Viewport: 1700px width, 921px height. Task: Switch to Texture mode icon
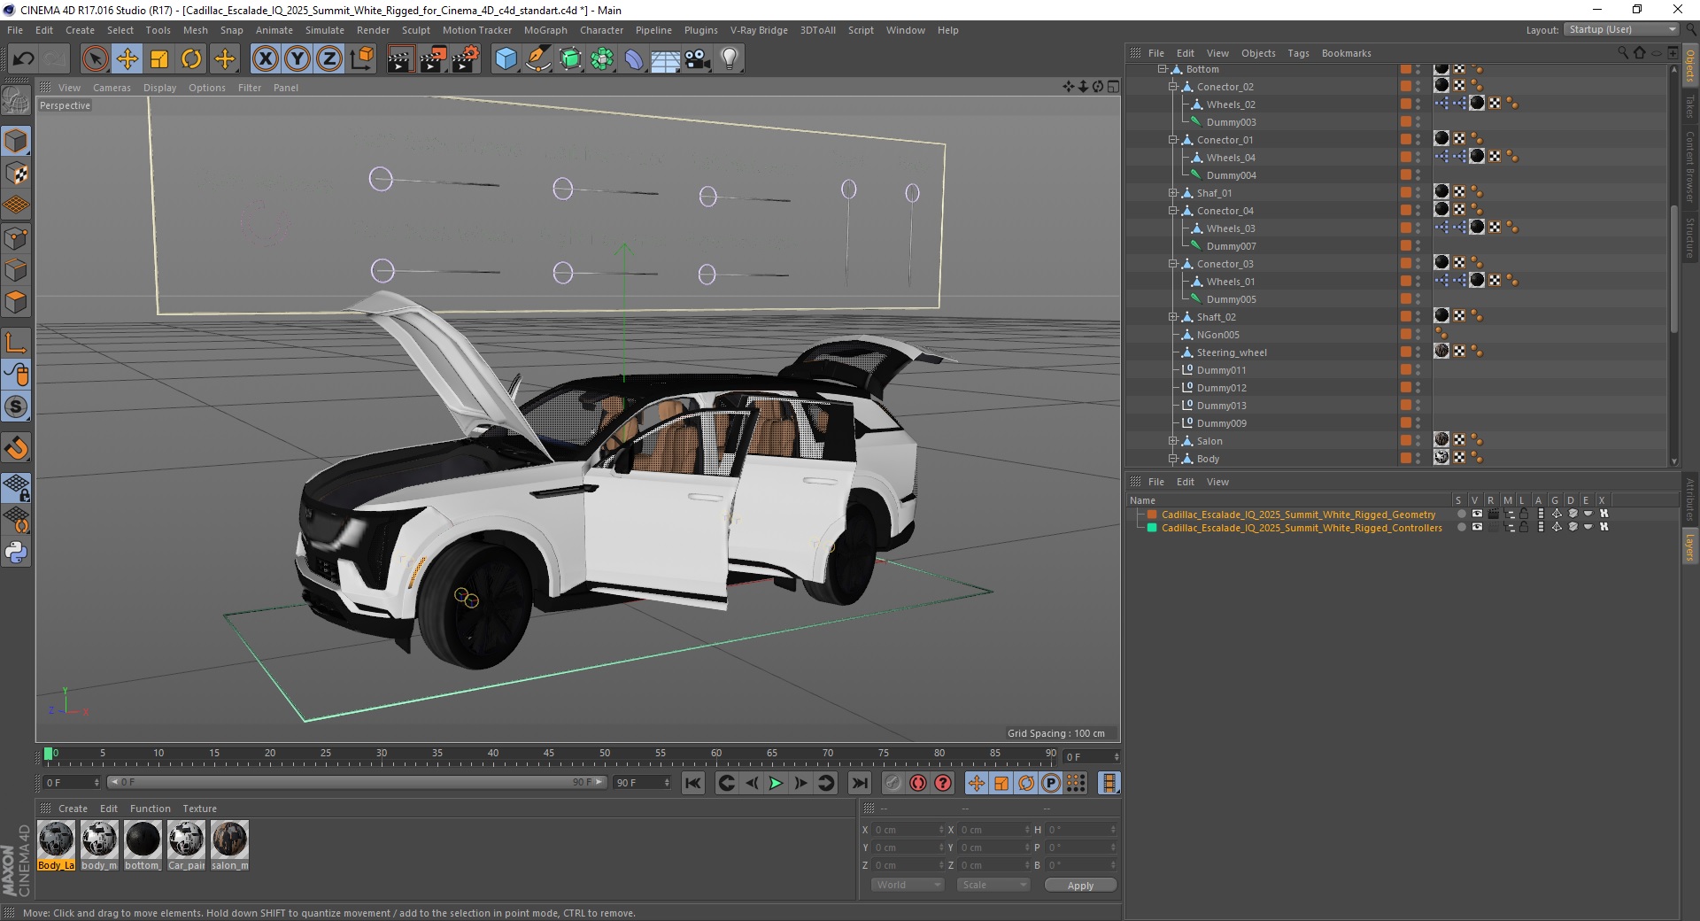[x=16, y=174]
